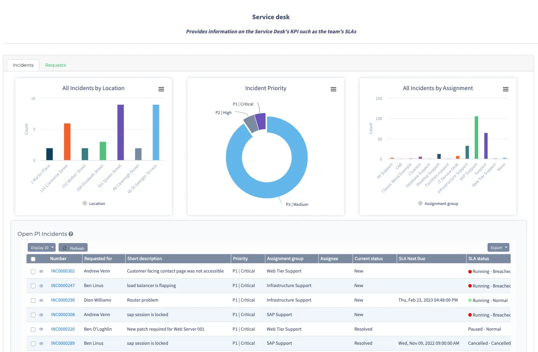This screenshot has height=352, width=538.
Task: Click the purple 261 Queen Street bar
Action: point(121,132)
